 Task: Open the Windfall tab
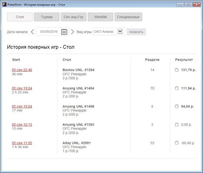tap(100, 17)
